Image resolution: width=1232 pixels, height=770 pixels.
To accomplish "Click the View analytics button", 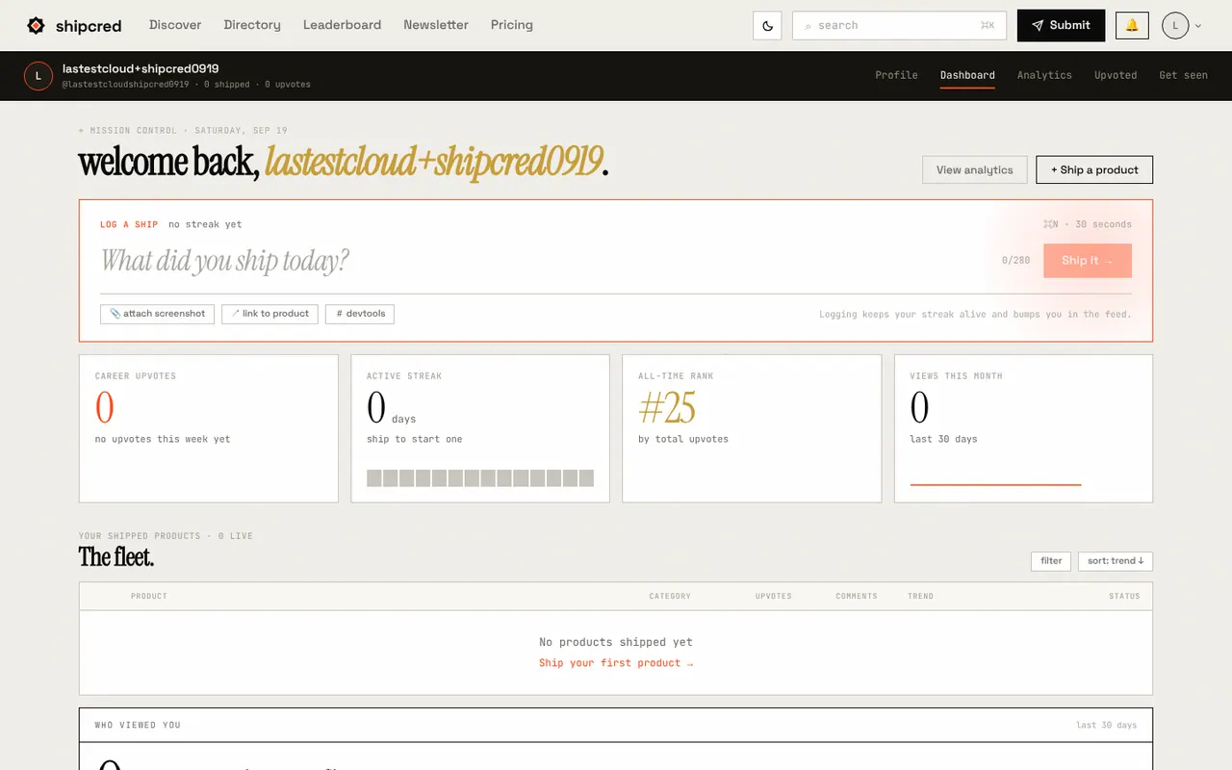I will (975, 170).
